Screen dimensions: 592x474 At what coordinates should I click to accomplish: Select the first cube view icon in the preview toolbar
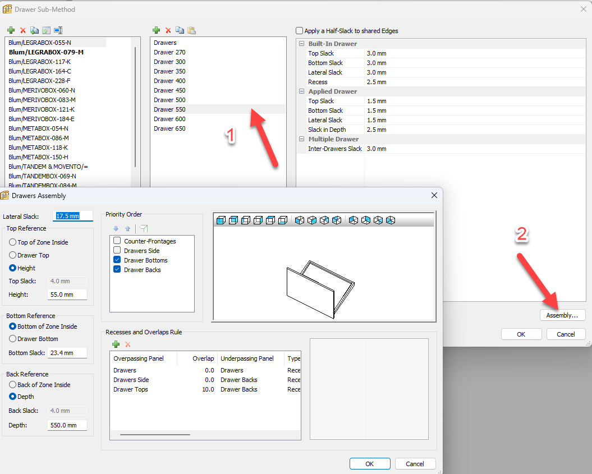pyautogui.click(x=220, y=219)
